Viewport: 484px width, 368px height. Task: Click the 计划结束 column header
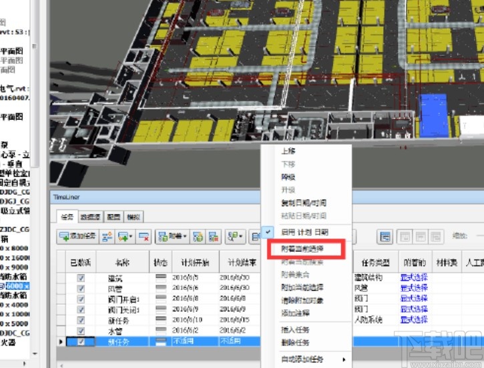click(x=240, y=263)
